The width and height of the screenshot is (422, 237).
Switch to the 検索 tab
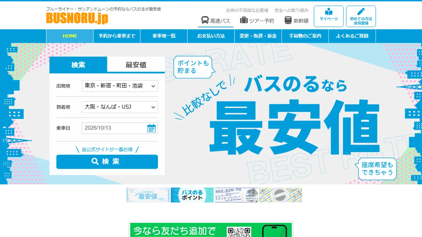pos(78,65)
